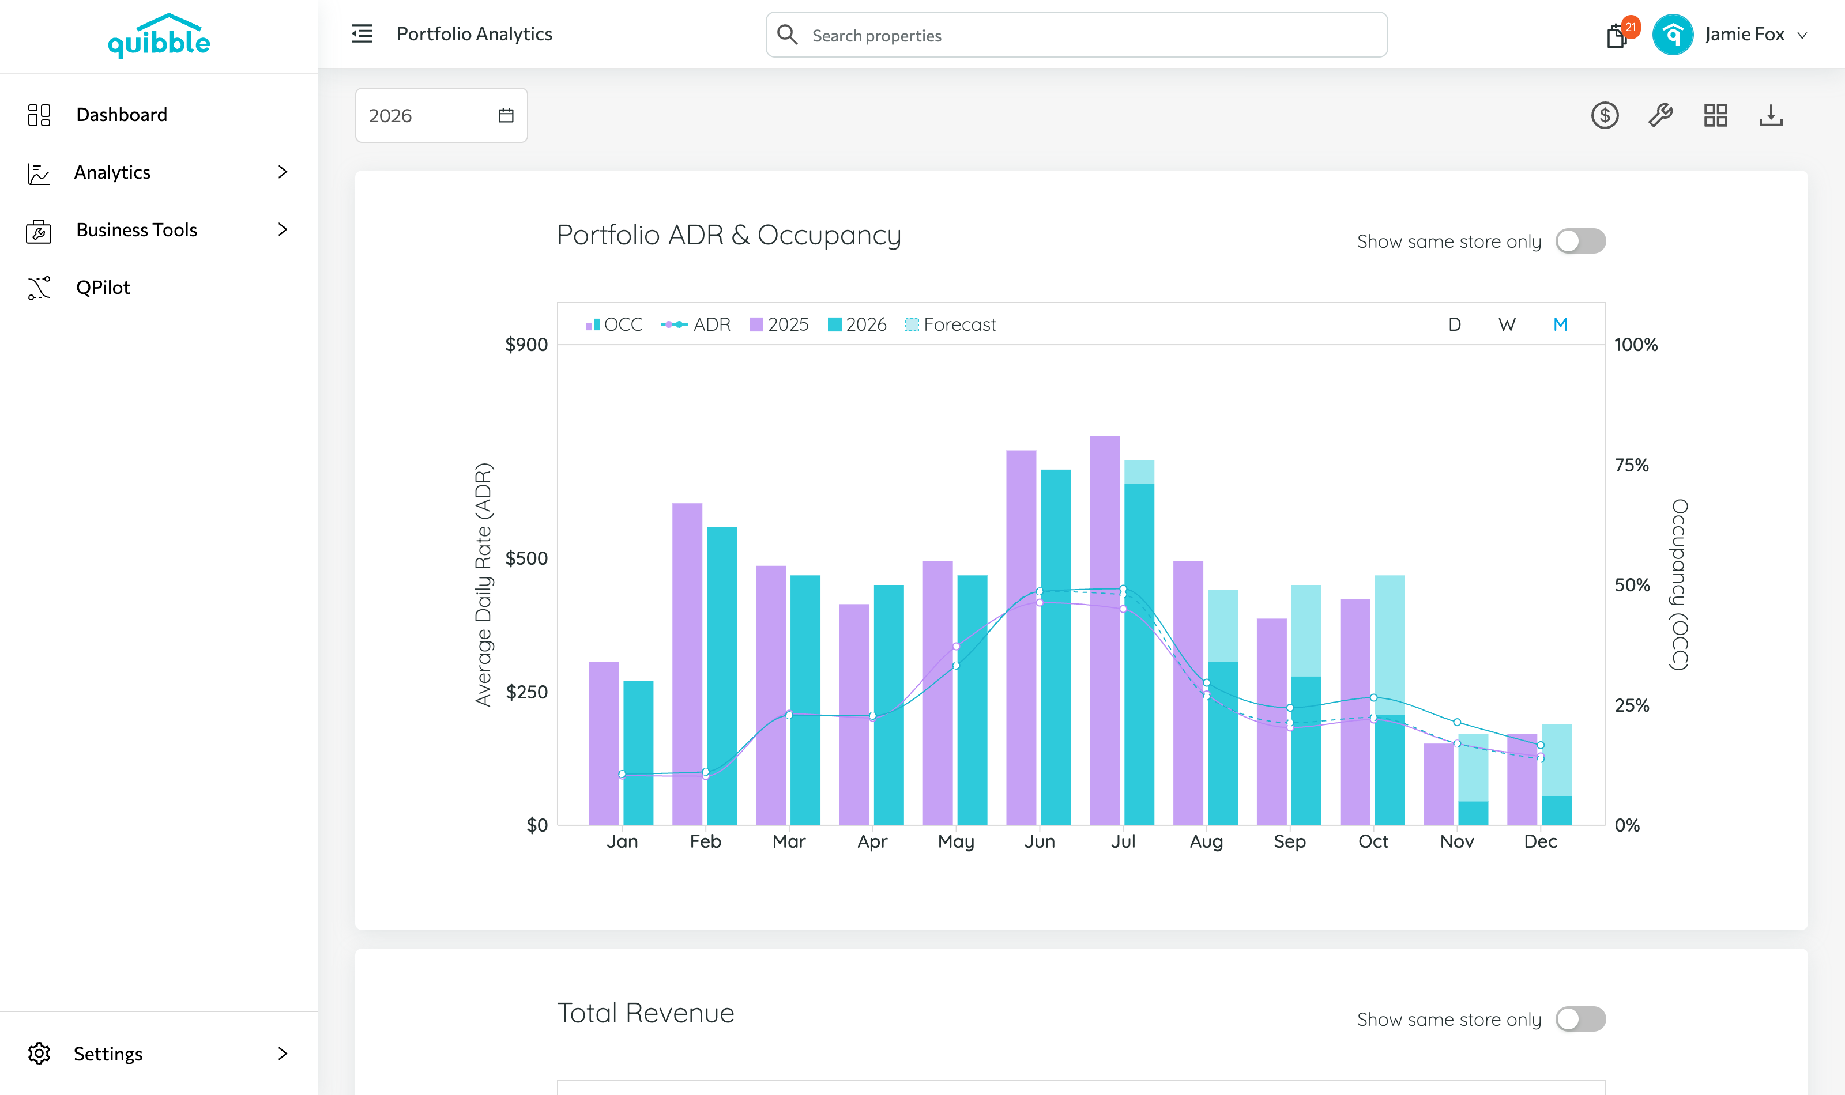
Task: Toggle 2026 series in legend
Action: click(857, 324)
